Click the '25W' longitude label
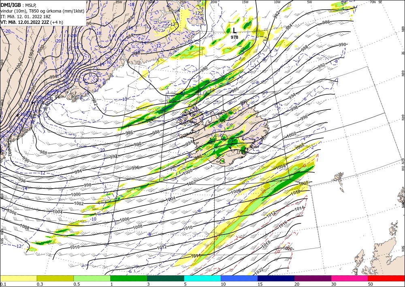The width and height of the screenshot is (405, 287). pyautogui.click(x=183, y=2)
